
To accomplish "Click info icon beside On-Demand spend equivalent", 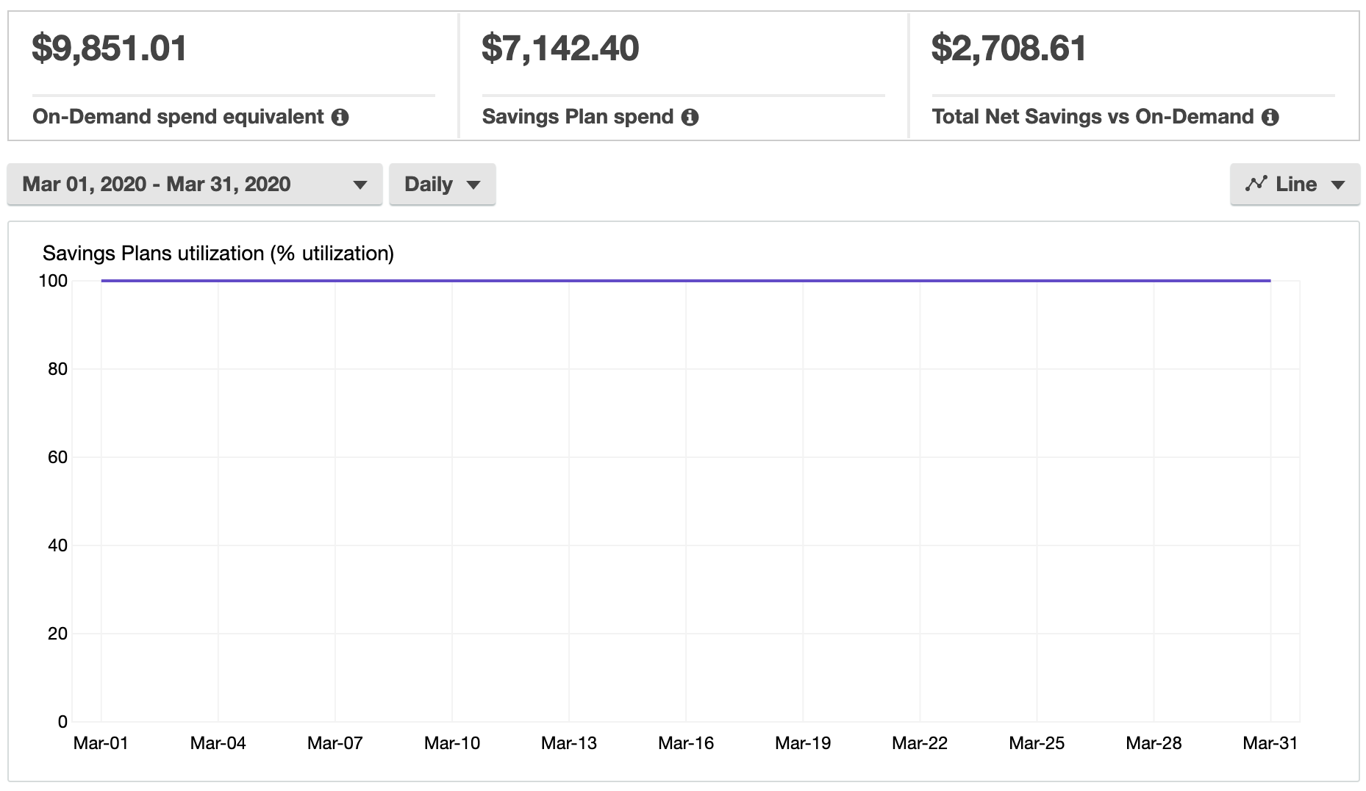I will coord(340,117).
